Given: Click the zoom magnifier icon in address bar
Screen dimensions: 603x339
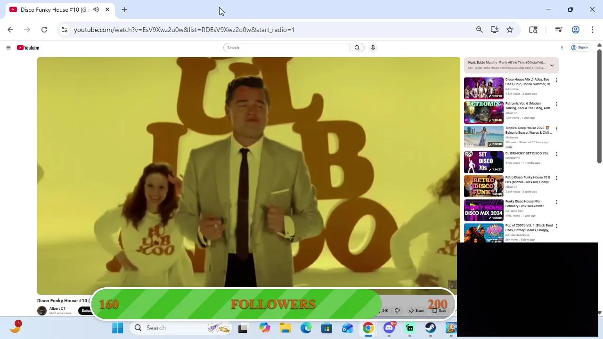Looking at the screenshot, I should (x=480, y=30).
